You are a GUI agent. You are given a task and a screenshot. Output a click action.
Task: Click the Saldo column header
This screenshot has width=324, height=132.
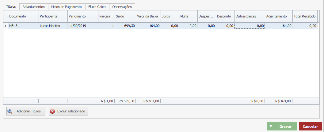tap(125, 16)
